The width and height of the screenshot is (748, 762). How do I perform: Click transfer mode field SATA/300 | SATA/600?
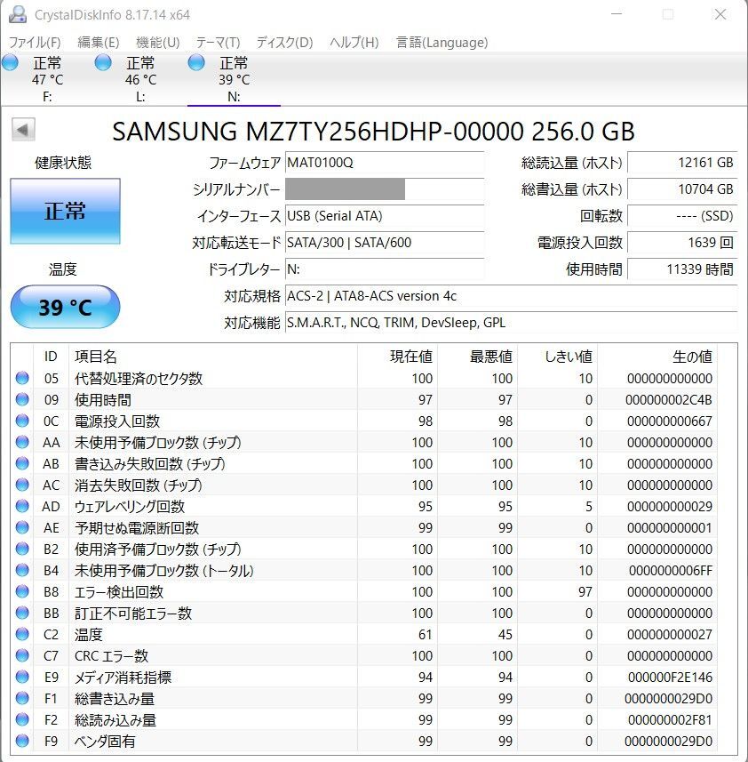tap(385, 243)
